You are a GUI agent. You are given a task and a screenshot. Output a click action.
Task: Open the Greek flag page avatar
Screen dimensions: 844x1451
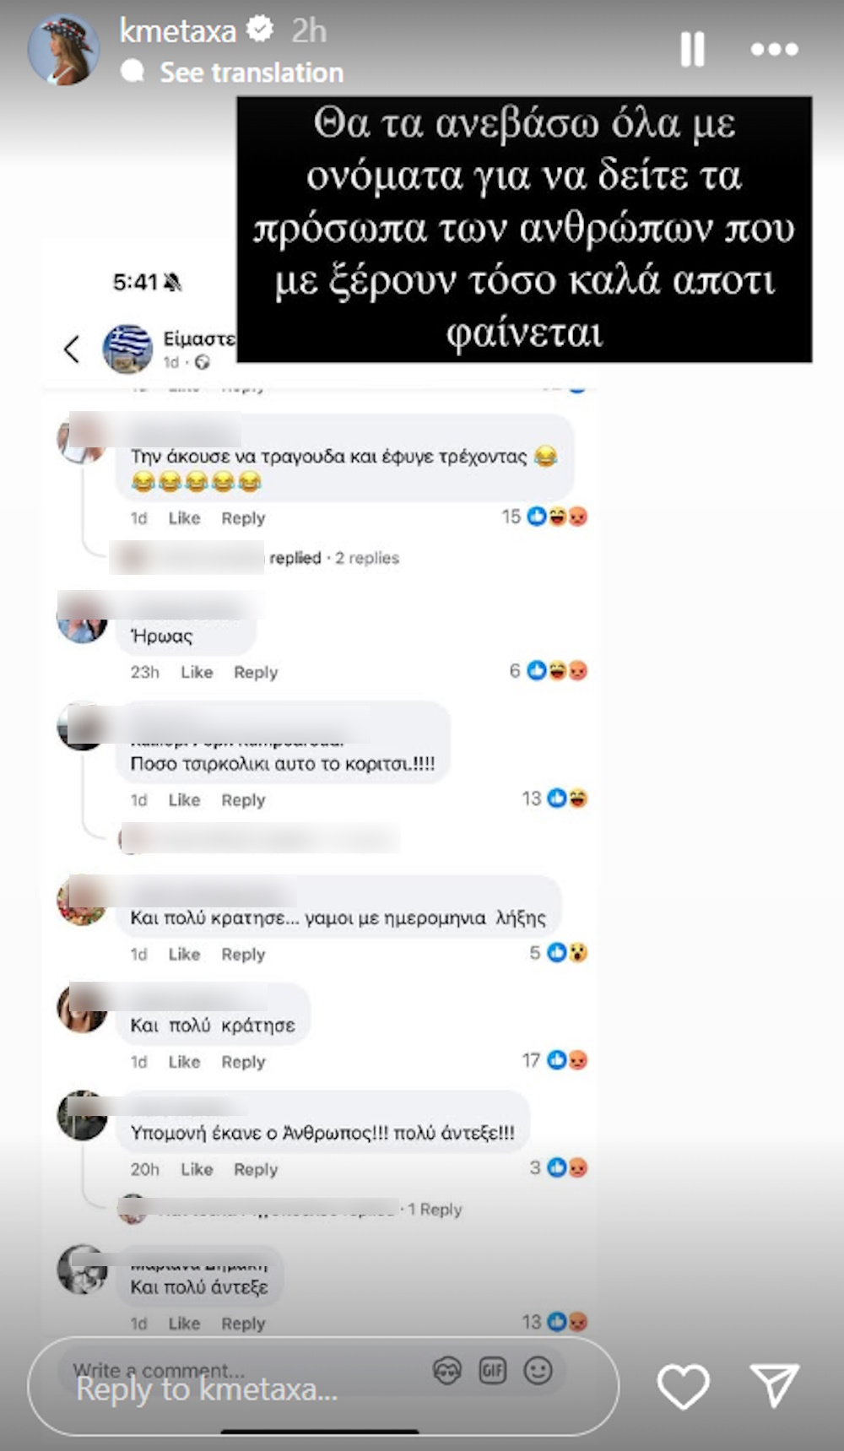coord(127,349)
